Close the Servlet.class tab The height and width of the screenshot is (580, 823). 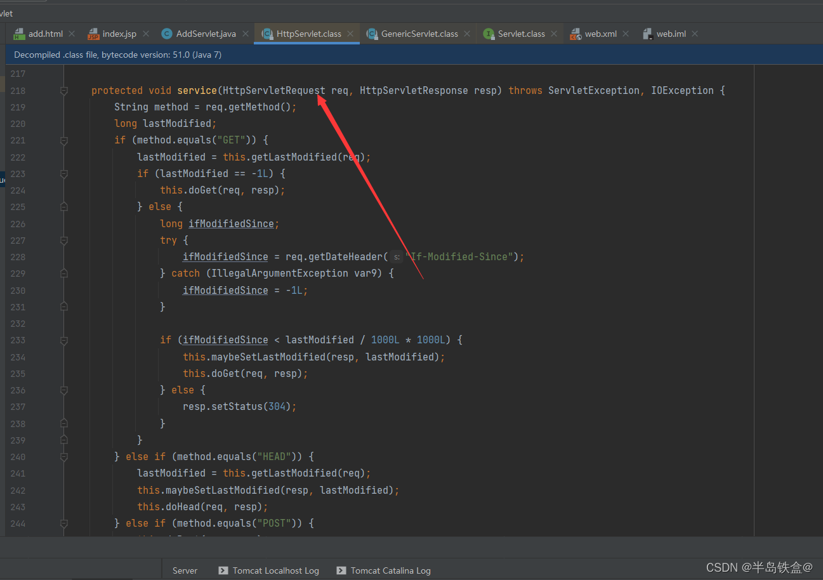tap(554, 34)
